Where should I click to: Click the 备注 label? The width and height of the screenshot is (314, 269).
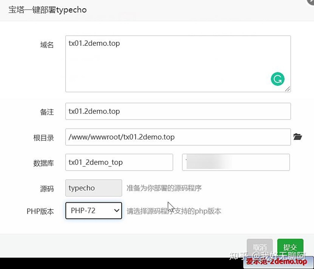[x=47, y=112]
